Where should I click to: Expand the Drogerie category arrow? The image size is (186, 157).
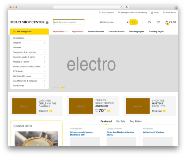coord(45,43)
